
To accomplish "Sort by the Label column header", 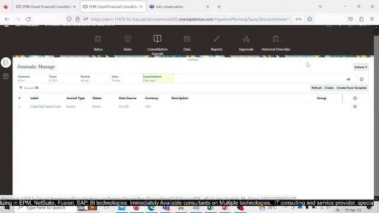I will [34, 98].
